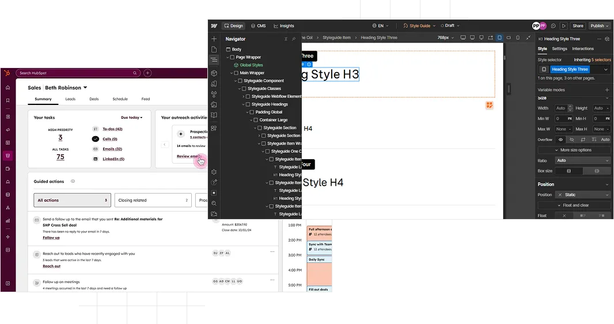The width and height of the screenshot is (614, 324).
Task: Open the book-shaped icon in Webflow sidebar
Action: click(x=214, y=115)
